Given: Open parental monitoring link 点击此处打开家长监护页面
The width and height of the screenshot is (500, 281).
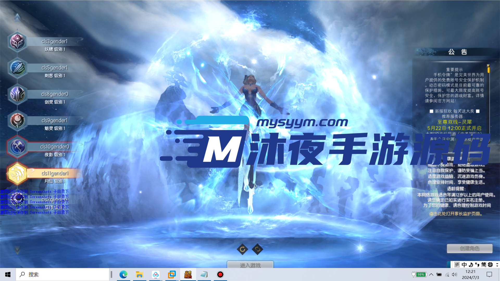Looking at the screenshot, I should (x=456, y=214).
